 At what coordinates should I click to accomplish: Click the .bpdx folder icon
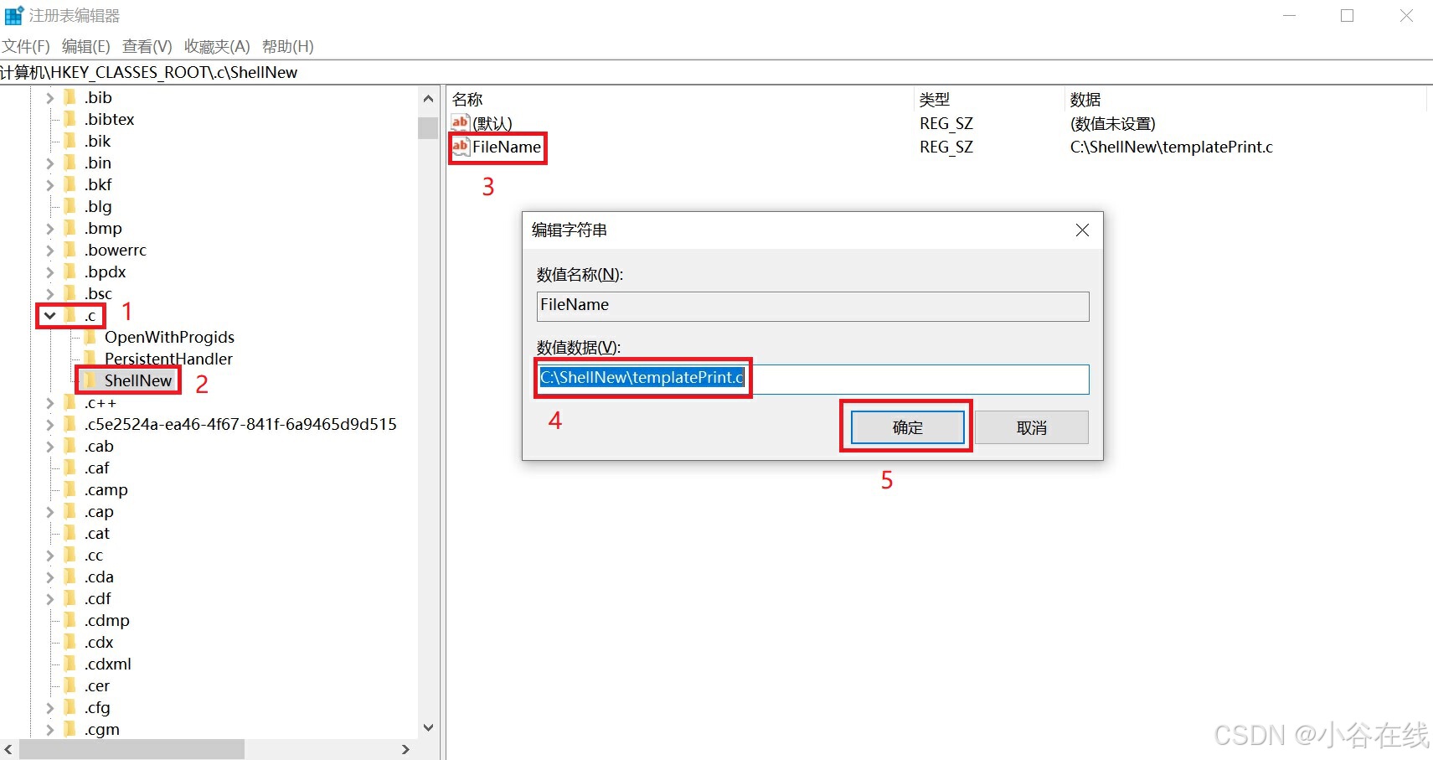pyautogui.click(x=70, y=271)
